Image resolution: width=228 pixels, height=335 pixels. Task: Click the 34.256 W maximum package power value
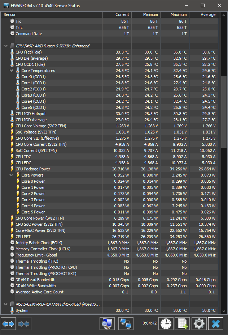(x=178, y=169)
